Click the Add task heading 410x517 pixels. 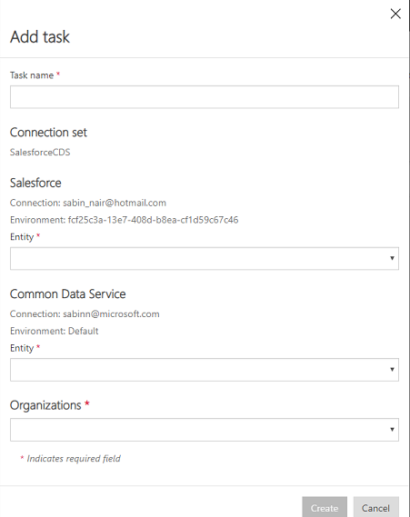pos(40,36)
